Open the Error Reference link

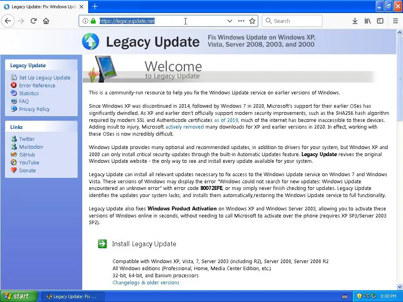tap(37, 85)
